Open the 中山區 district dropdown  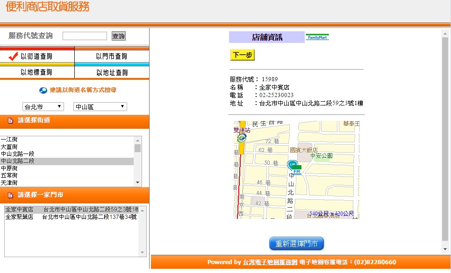pyautogui.click(x=100, y=107)
